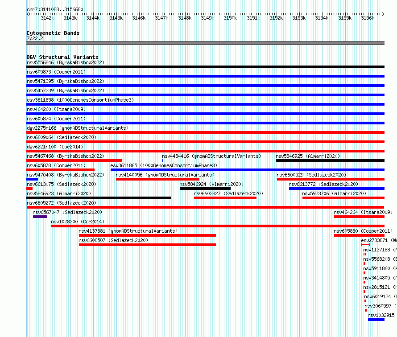The image size is (397, 337).
Task: Click the 3149k ruler tick label
Action: click(x=207, y=18)
